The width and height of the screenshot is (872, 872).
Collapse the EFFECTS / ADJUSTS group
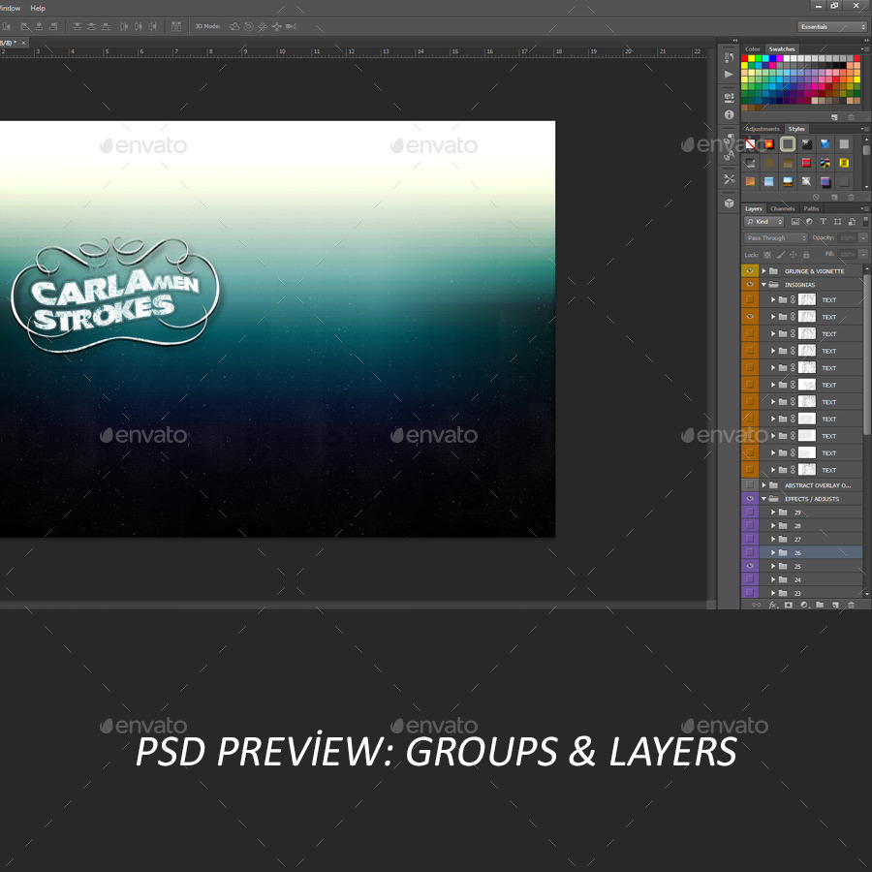[763, 499]
